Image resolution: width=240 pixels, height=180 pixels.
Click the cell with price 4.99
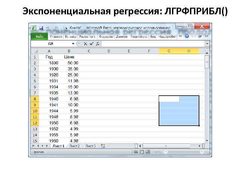[69, 129]
